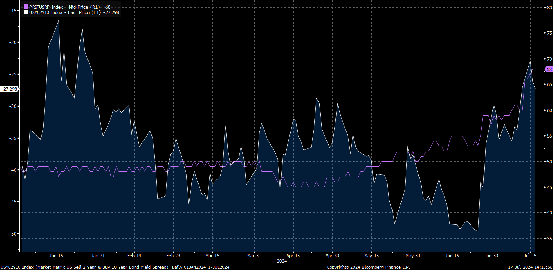Viewport: 553px width, 270px height.
Task: Click the 80 right axis label
Action: pyautogui.click(x=550, y=8)
